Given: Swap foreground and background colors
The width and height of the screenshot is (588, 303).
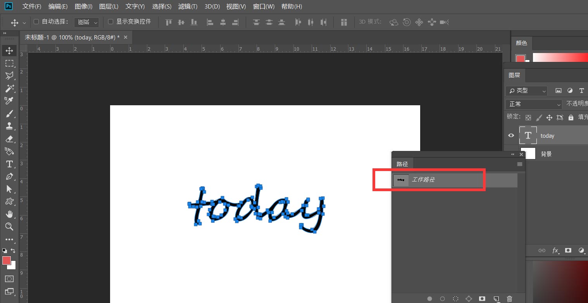Looking at the screenshot, I should [x=13, y=251].
